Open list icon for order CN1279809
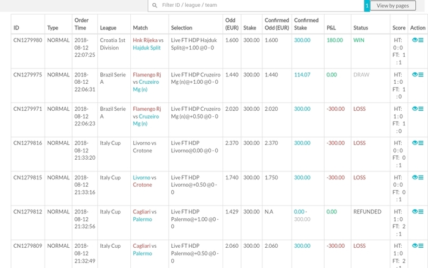The image size is (428, 268). [x=421, y=245]
